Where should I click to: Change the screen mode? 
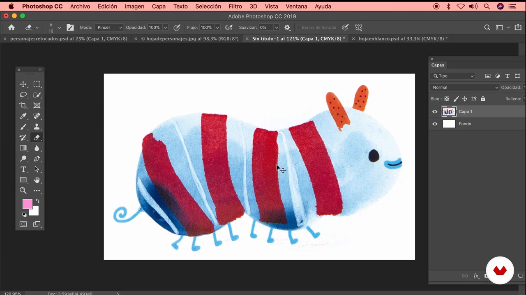pyautogui.click(x=37, y=224)
